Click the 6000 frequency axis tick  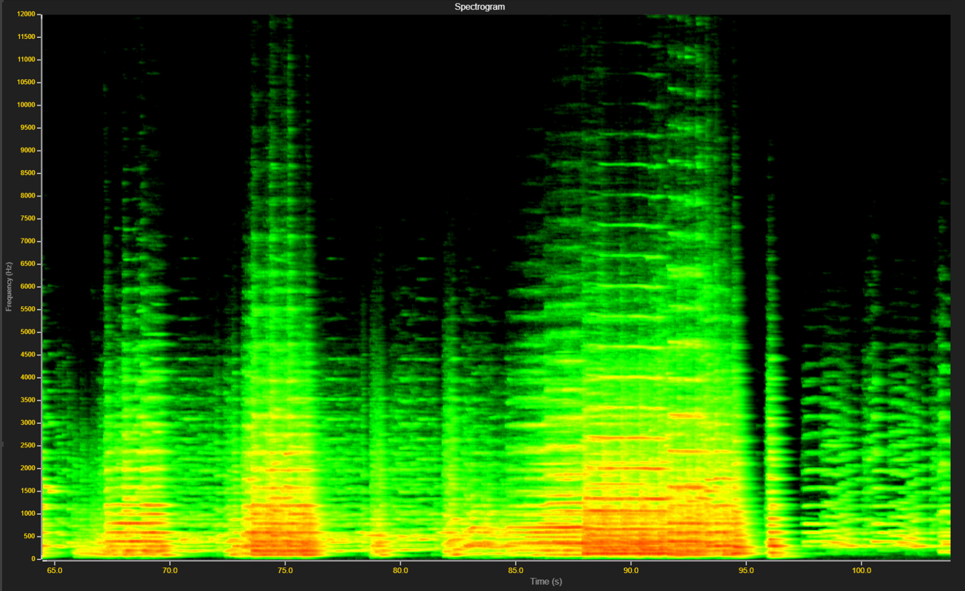click(27, 286)
